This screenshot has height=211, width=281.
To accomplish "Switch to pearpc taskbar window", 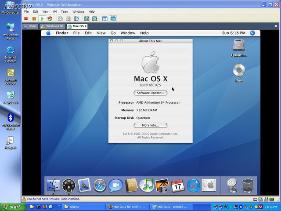I will click(x=83, y=207).
